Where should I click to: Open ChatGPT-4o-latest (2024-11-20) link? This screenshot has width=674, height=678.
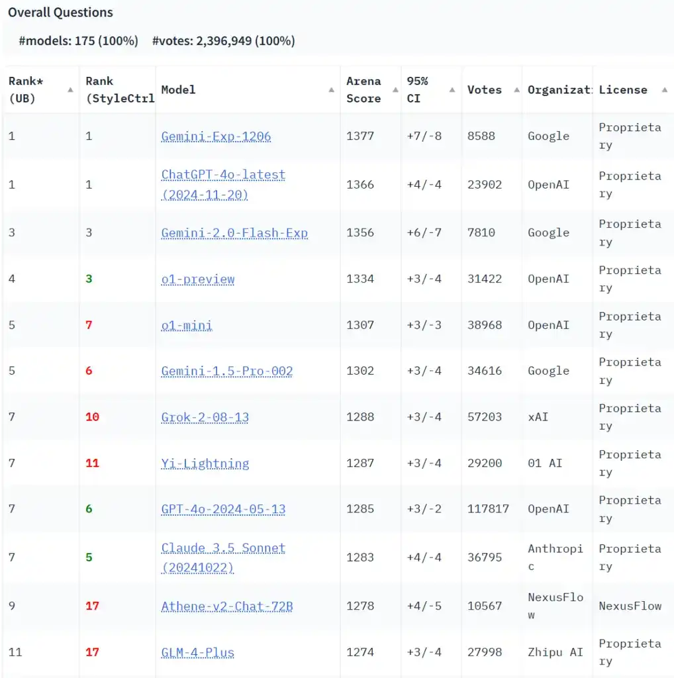[223, 185]
